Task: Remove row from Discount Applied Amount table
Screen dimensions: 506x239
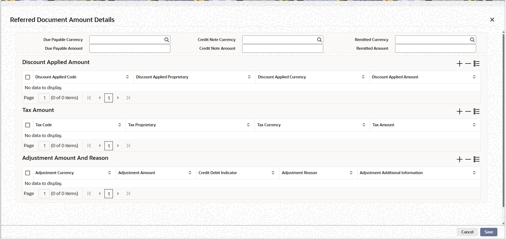Action: (468, 64)
